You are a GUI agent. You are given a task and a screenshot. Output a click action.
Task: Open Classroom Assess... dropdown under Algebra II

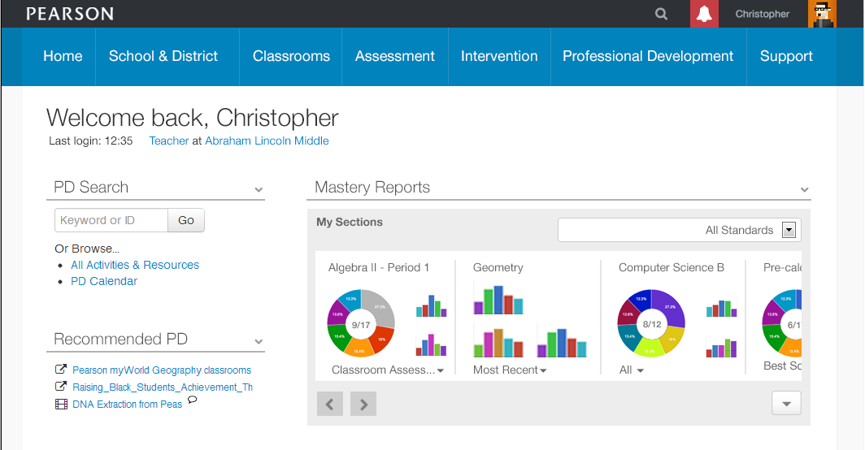coord(387,370)
